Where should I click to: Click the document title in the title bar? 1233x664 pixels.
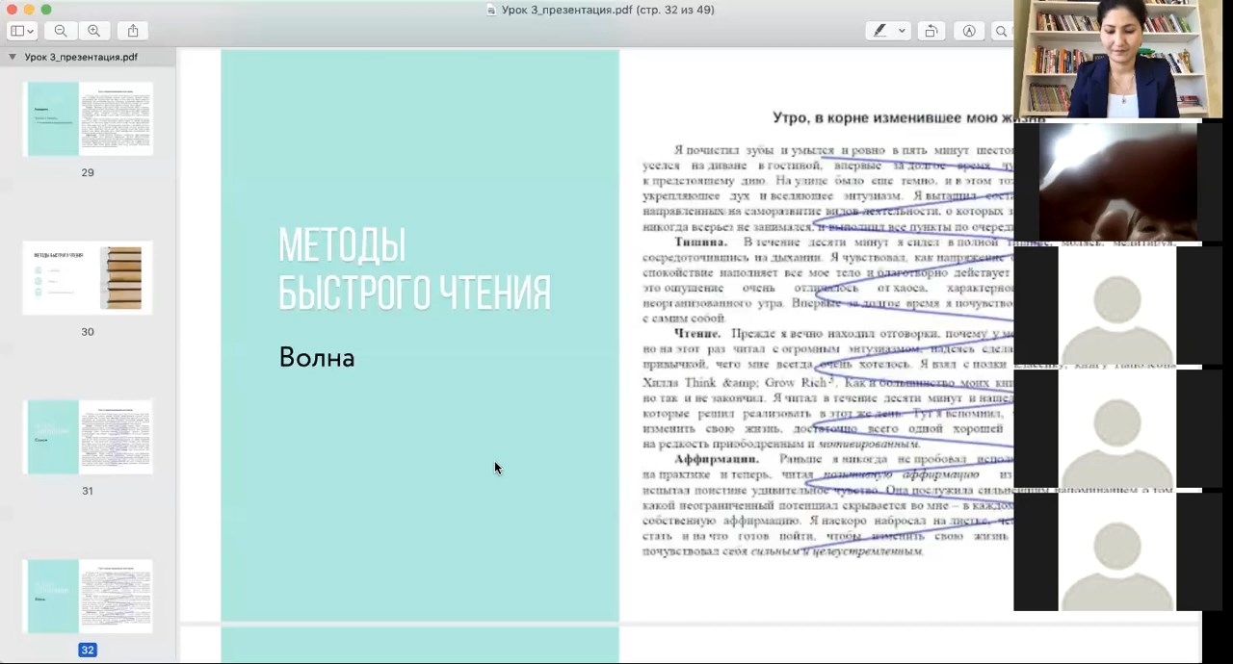(608, 10)
